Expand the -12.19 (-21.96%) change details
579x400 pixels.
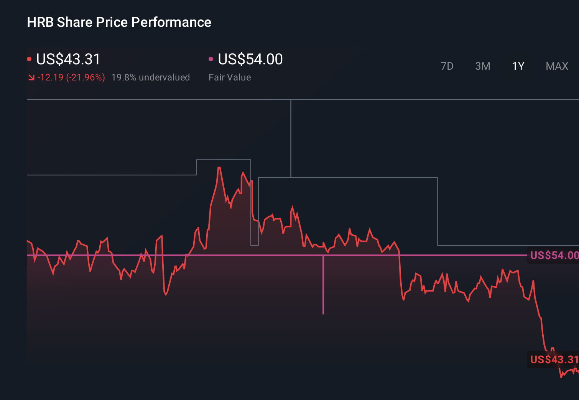(x=71, y=77)
